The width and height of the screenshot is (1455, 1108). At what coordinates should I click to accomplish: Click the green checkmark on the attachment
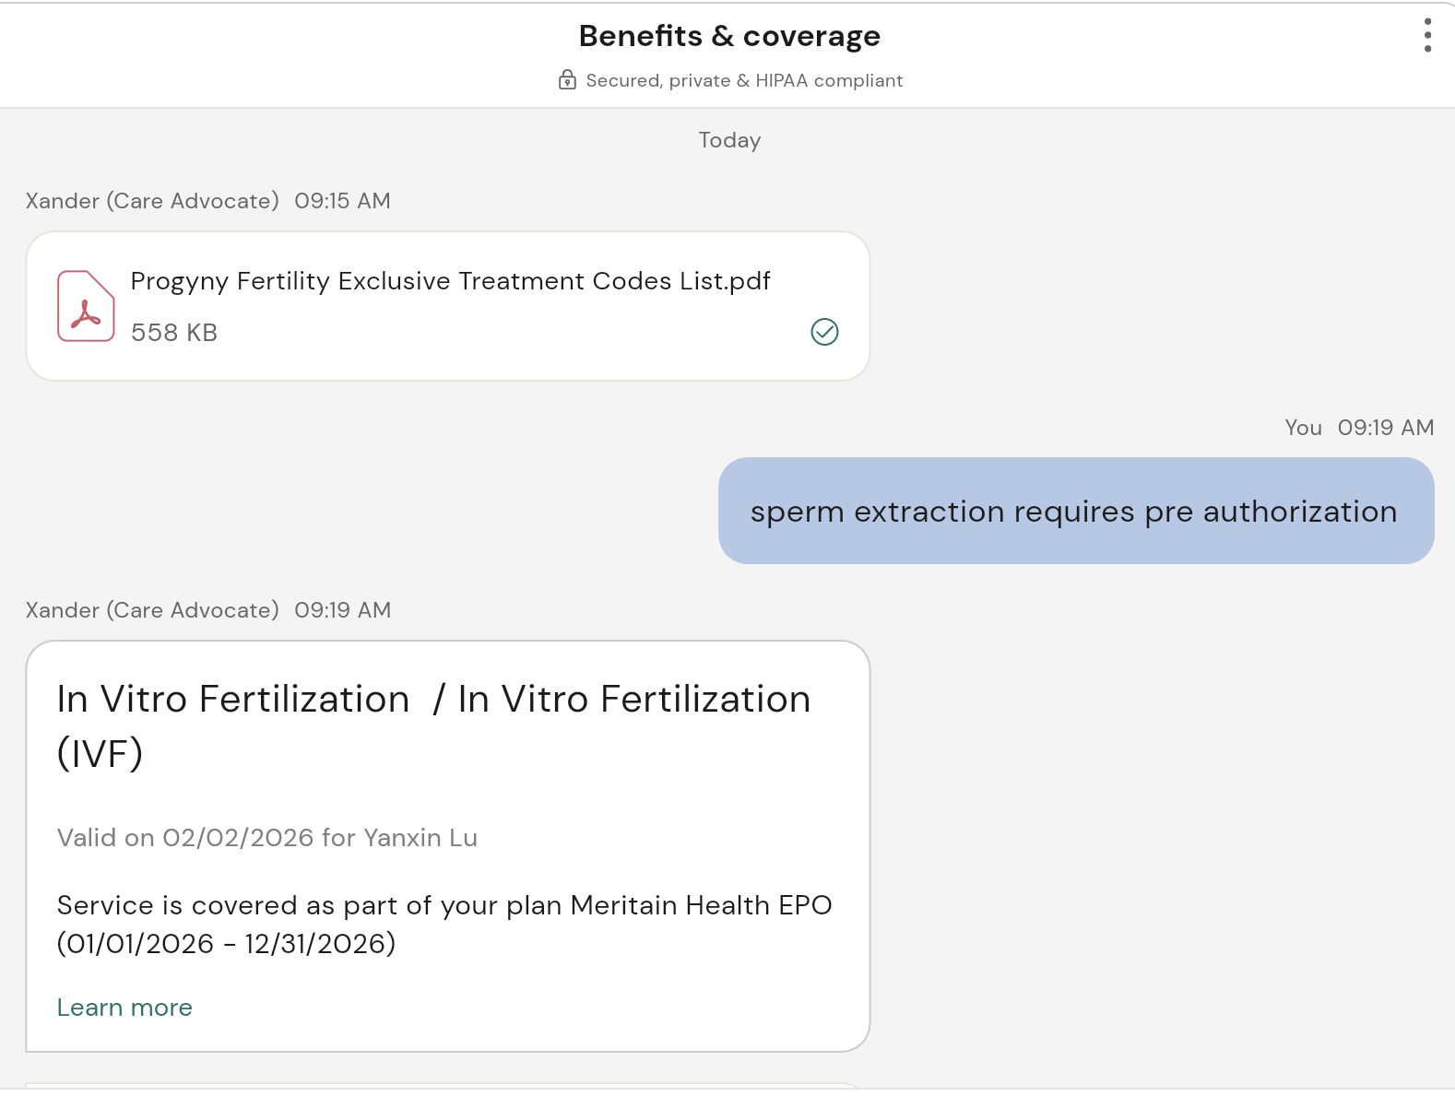(824, 332)
